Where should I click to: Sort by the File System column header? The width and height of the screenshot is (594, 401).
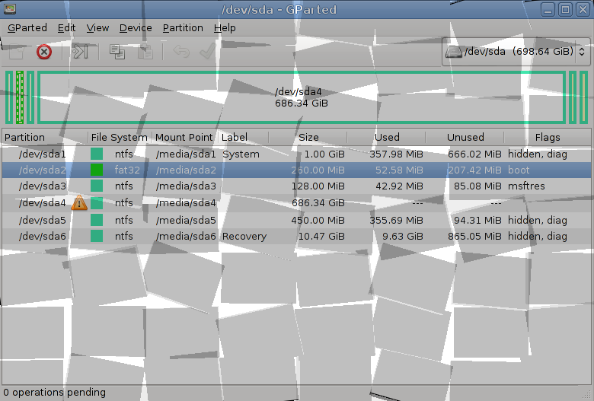[120, 138]
